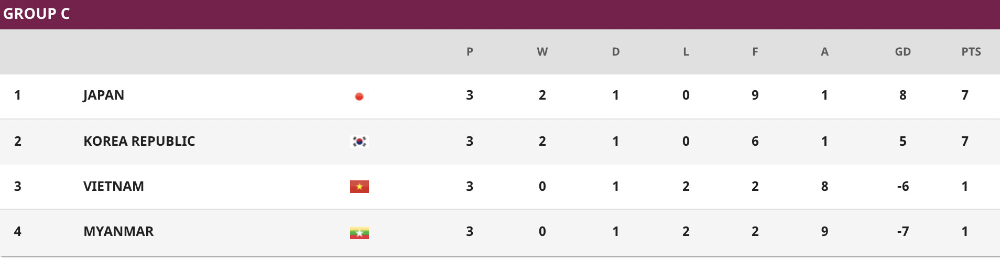Click the GROUP C header title
Screen dimensions: 1000x259
[x=37, y=14]
